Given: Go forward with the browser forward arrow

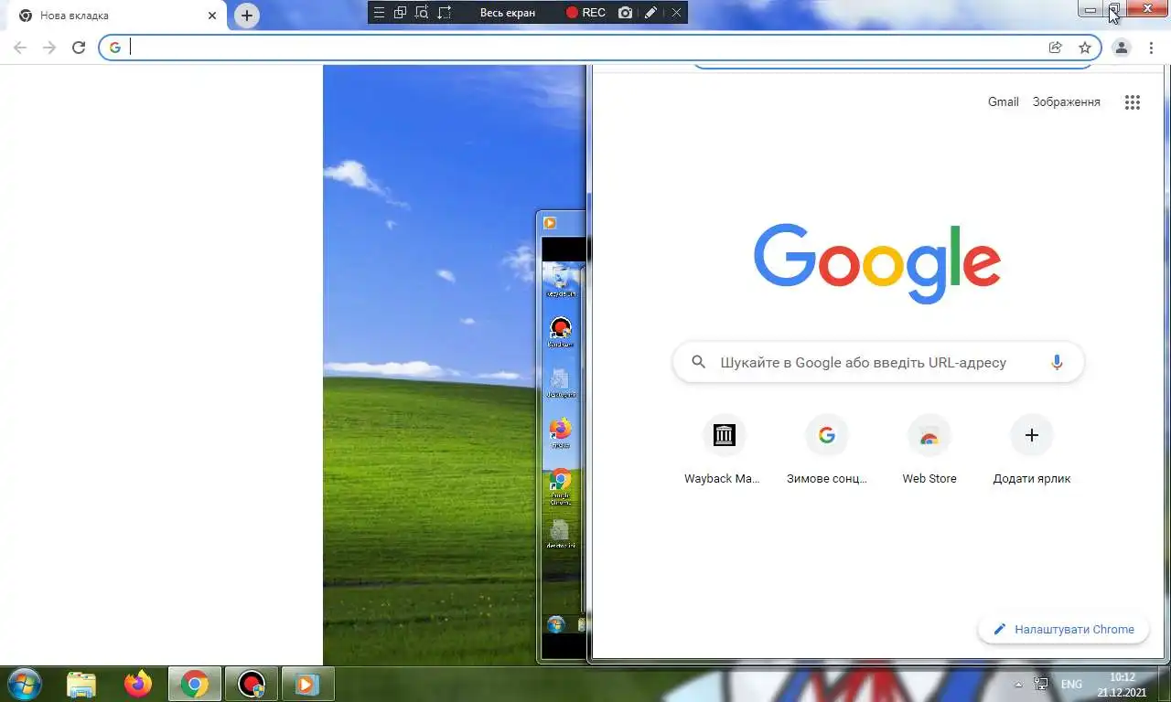Looking at the screenshot, I should coord(49,48).
